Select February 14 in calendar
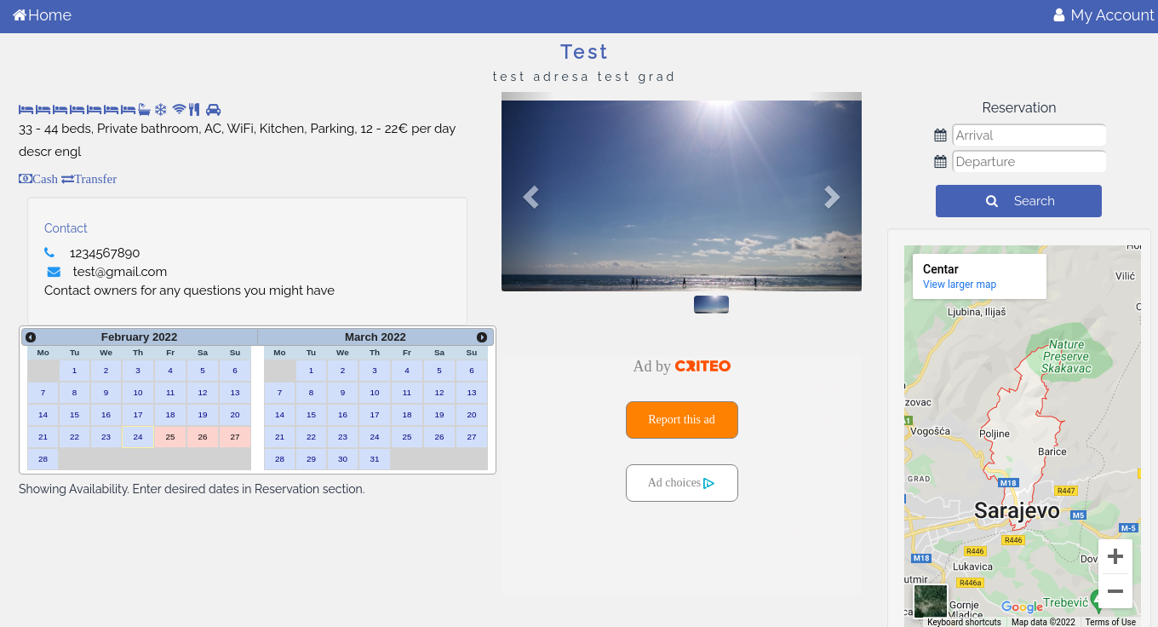1158x627 pixels. coord(43,415)
